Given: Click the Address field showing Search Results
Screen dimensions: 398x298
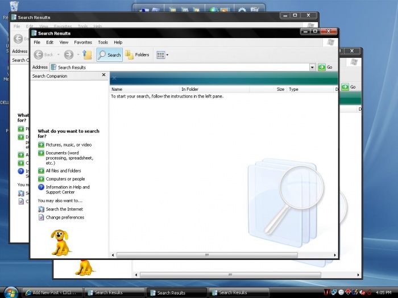Looking at the screenshot, I should click(180, 68).
